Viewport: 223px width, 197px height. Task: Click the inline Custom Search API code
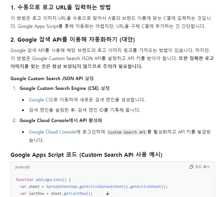point(127,132)
